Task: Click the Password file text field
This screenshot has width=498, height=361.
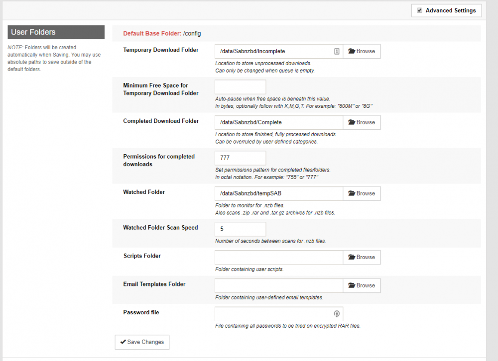Action: click(x=279, y=314)
